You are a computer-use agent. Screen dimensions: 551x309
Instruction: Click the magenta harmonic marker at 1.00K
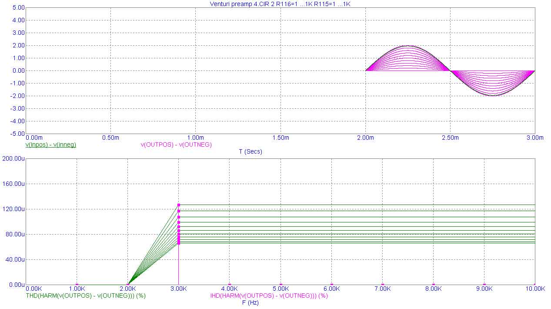click(x=77, y=285)
